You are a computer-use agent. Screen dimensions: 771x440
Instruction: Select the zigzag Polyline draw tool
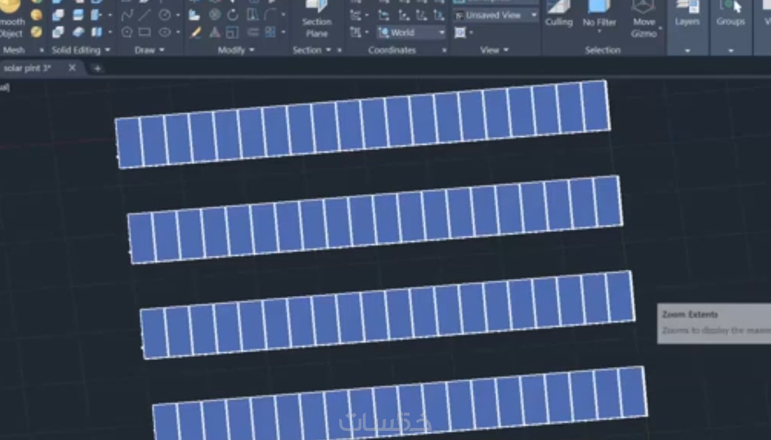click(x=127, y=15)
